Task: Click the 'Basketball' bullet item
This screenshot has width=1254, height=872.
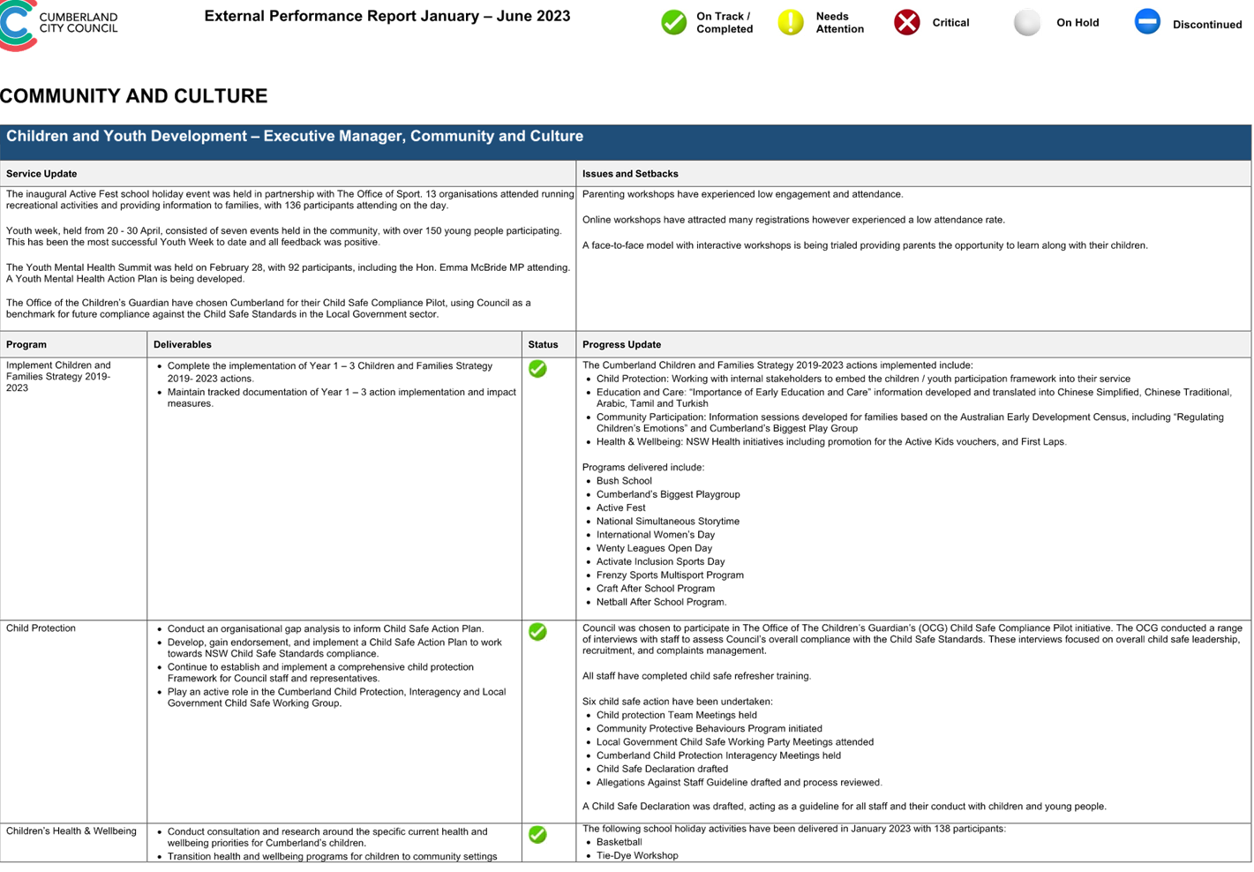Action: (x=619, y=843)
